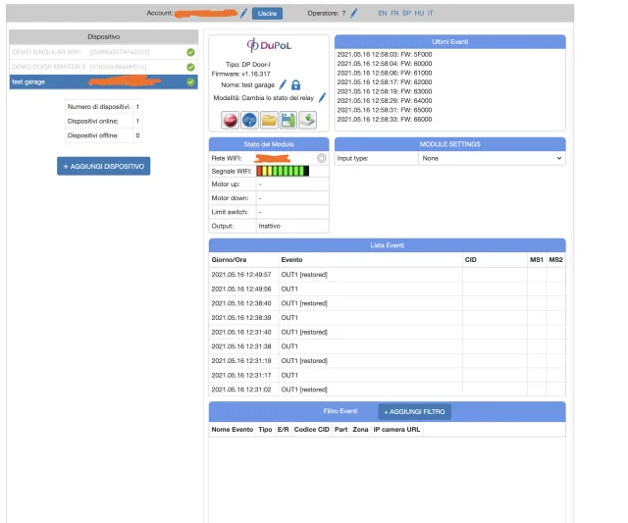Add a device with AGGIUNGI DISPOSITIVO button
Screen dimensions: 628x523
[103, 166]
